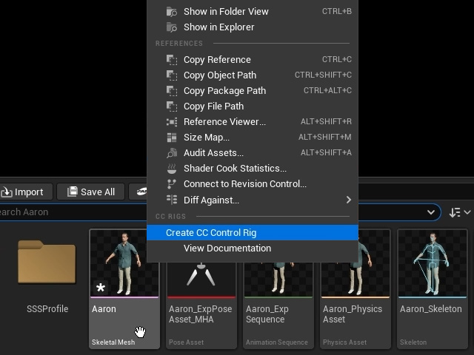Screen dimensions: 474x355
Task: Click the Copy Reference icon
Action: (x=172, y=60)
